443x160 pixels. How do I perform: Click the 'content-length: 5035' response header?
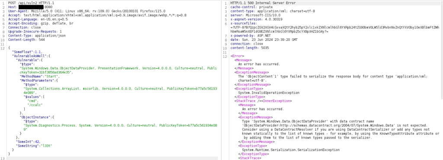(x=250, y=48)
